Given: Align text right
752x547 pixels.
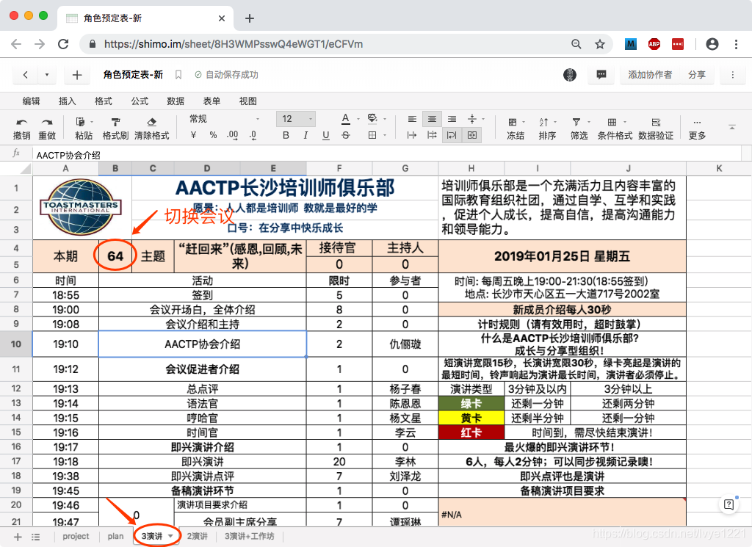Looking at the screenshot, I should [x=452, y=119].
